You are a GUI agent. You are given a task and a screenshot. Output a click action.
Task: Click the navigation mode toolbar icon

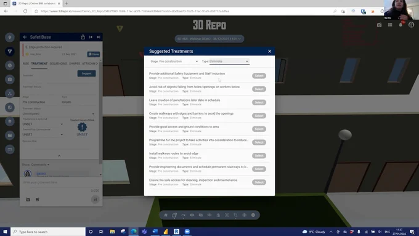(x=184, y=215)
